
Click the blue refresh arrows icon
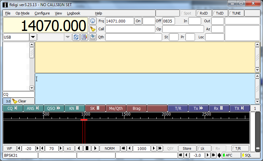pos(76,37)
